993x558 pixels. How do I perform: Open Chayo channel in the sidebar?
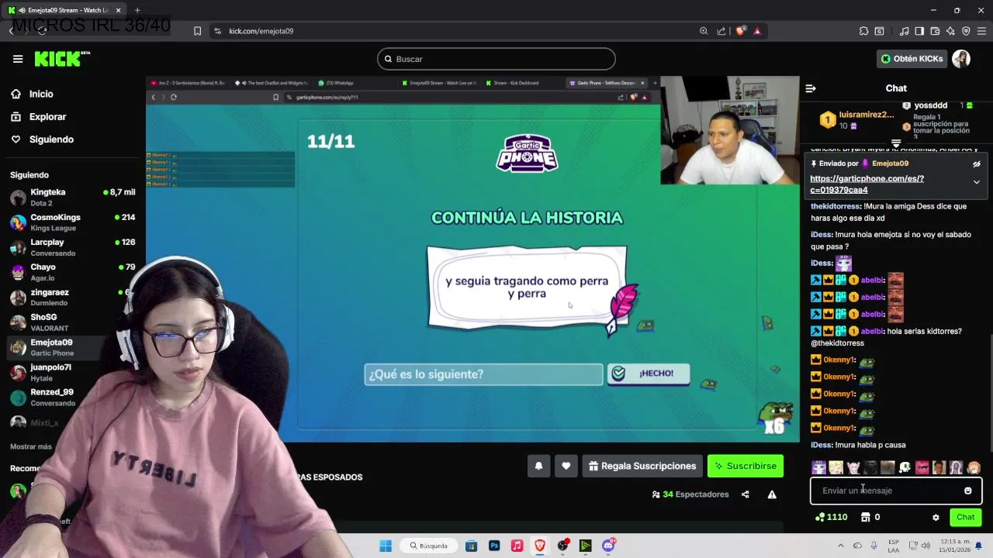coord(72,272)
